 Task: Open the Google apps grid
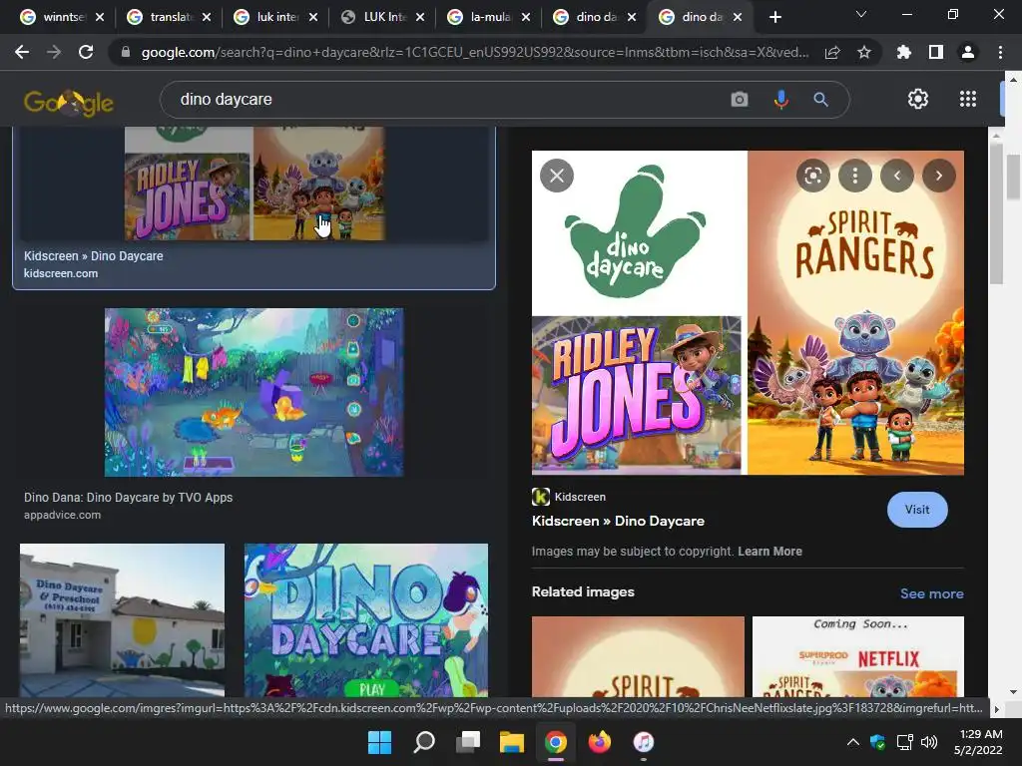[968, 99]
